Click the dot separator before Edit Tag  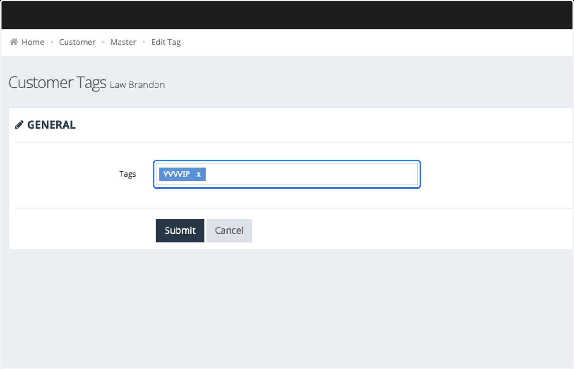pyautogui.click(x=144, y=43)
